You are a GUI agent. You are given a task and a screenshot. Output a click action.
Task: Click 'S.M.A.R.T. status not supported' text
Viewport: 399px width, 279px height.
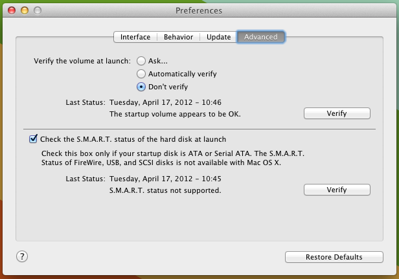[165, 190]
